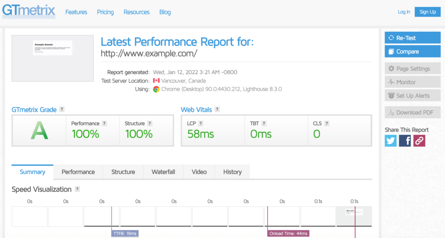The image size is (445, 238).
Task: Click the GTmetrix logo
Action: [29, 11]
